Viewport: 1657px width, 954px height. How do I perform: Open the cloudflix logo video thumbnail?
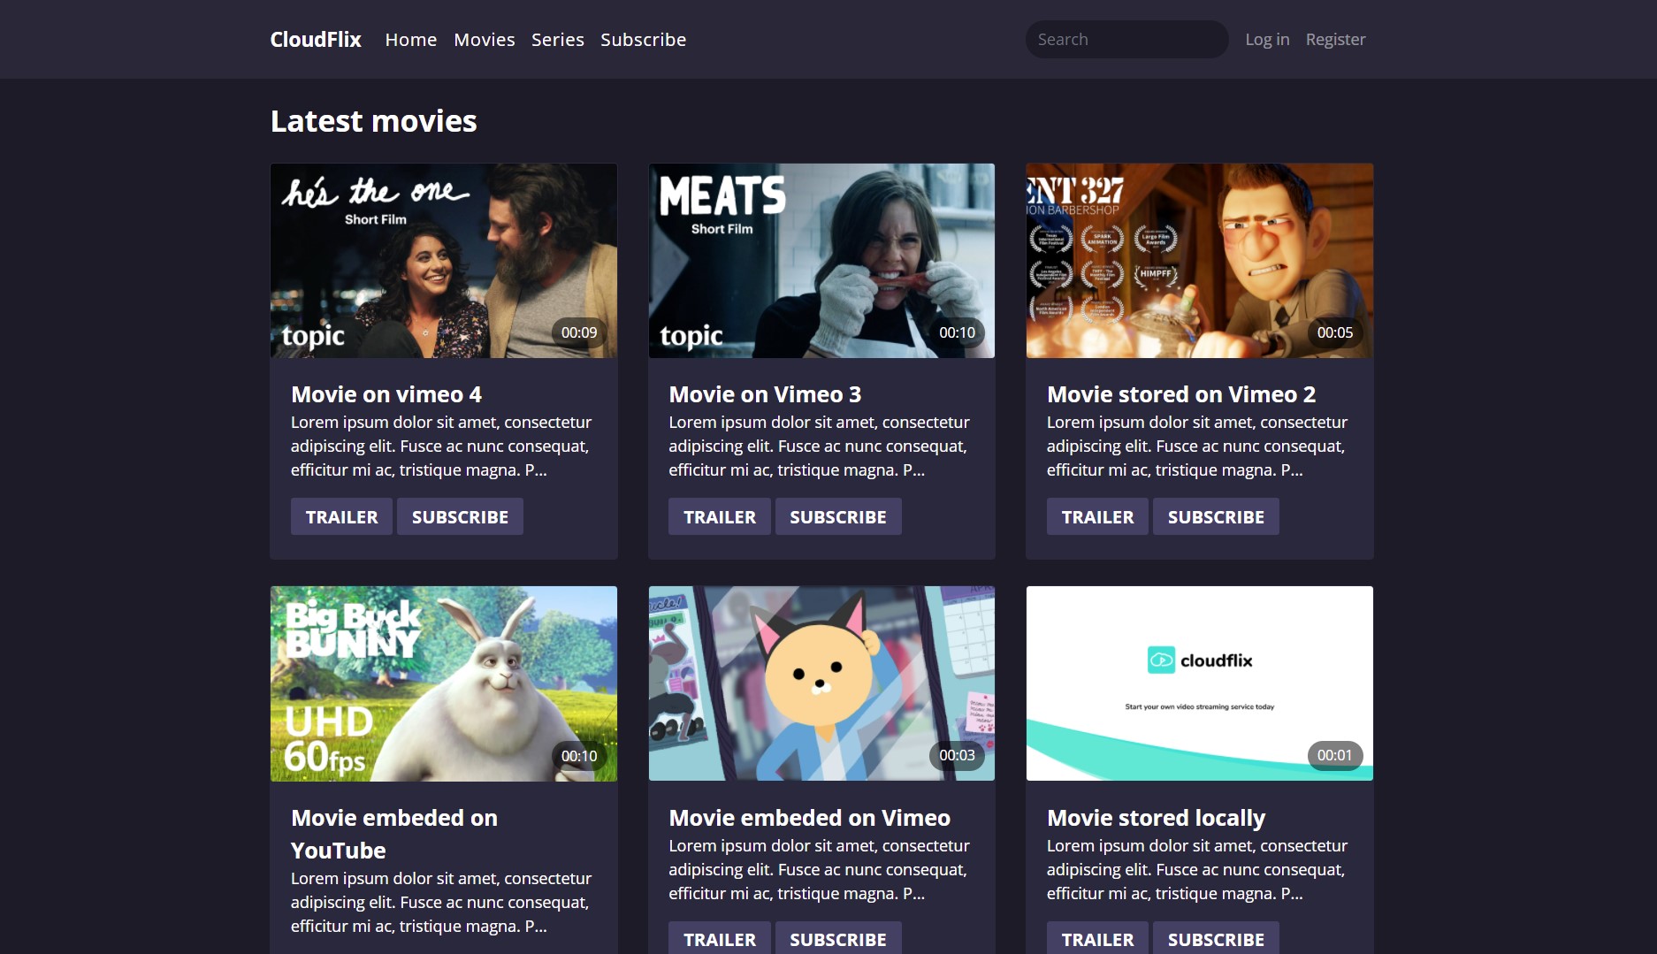(1200, 683)
